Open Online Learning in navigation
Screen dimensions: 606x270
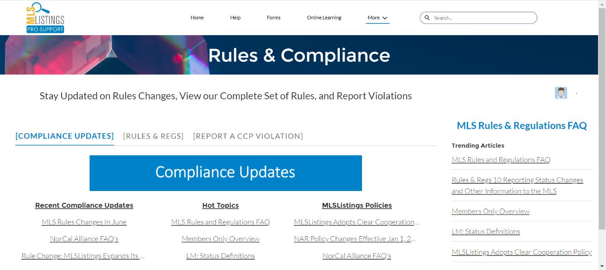coord(324,18)
